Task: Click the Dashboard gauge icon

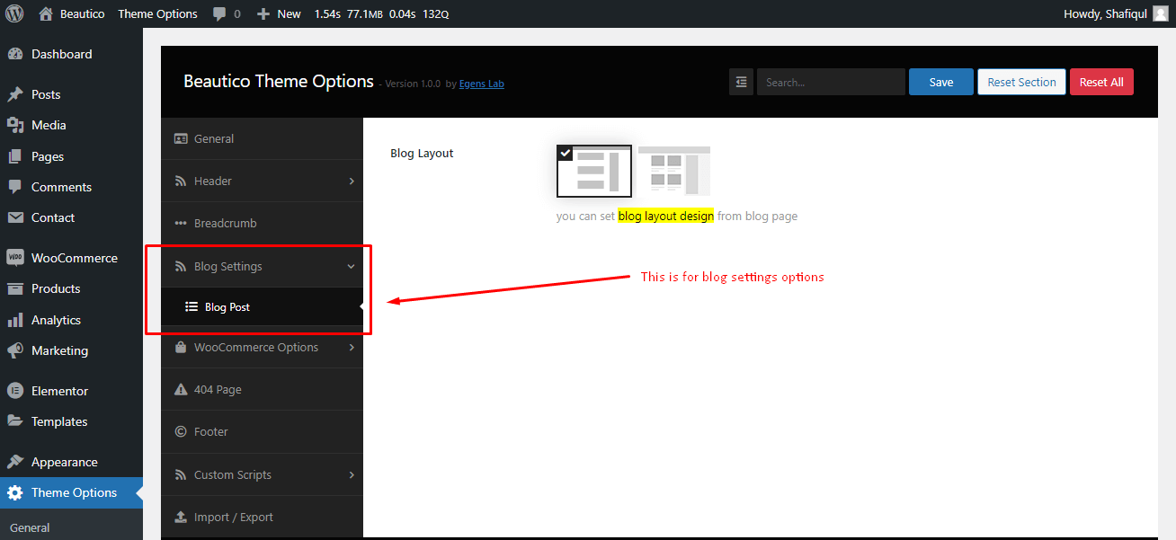Action: tap(15, 54)
